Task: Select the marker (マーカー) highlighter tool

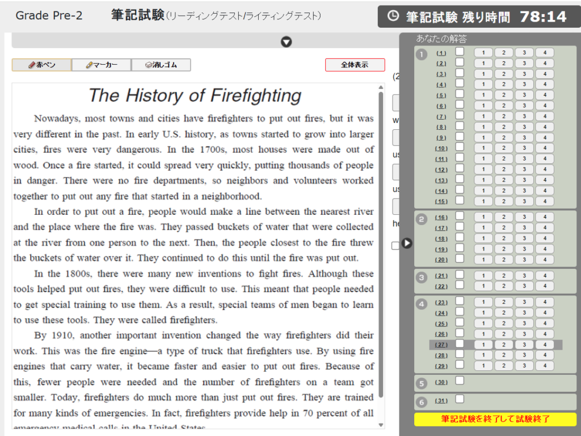Action: pos(102,65)
